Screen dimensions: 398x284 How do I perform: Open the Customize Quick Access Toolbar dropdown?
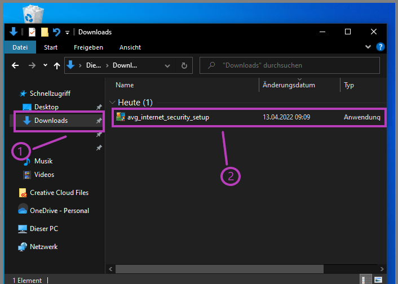[67, 33]
